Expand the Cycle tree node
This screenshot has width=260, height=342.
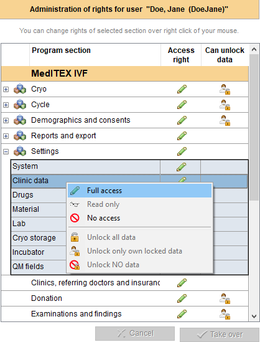[6, 105]
